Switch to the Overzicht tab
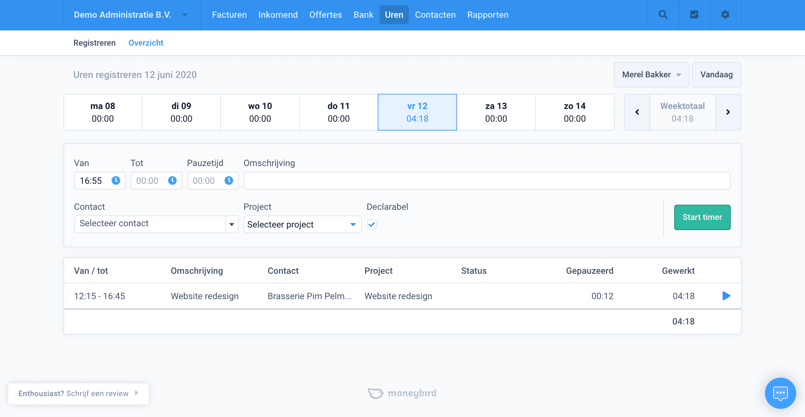805x417 pixels. pyautogui.click(x=146, y=43)
